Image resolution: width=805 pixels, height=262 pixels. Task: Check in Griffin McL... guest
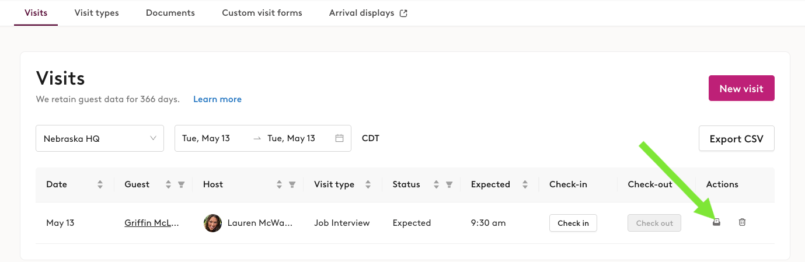(573, 223)
